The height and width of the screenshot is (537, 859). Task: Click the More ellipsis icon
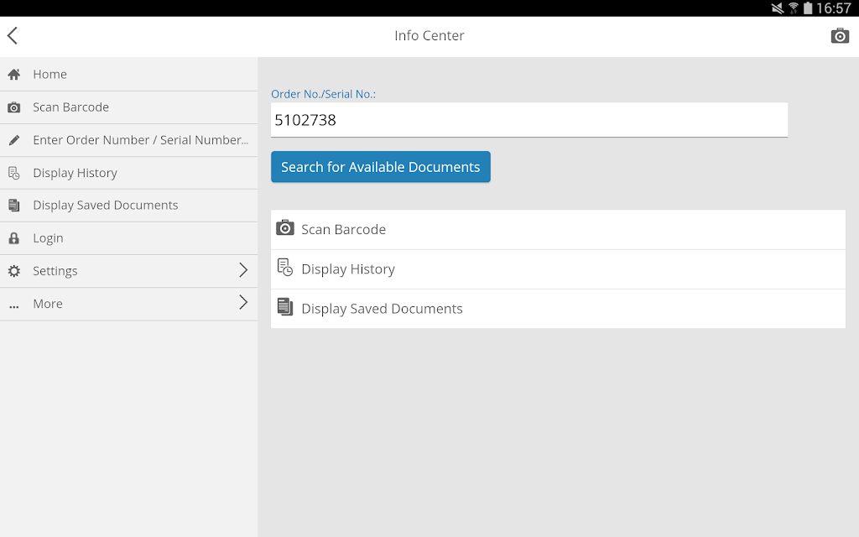click(14, 307)
